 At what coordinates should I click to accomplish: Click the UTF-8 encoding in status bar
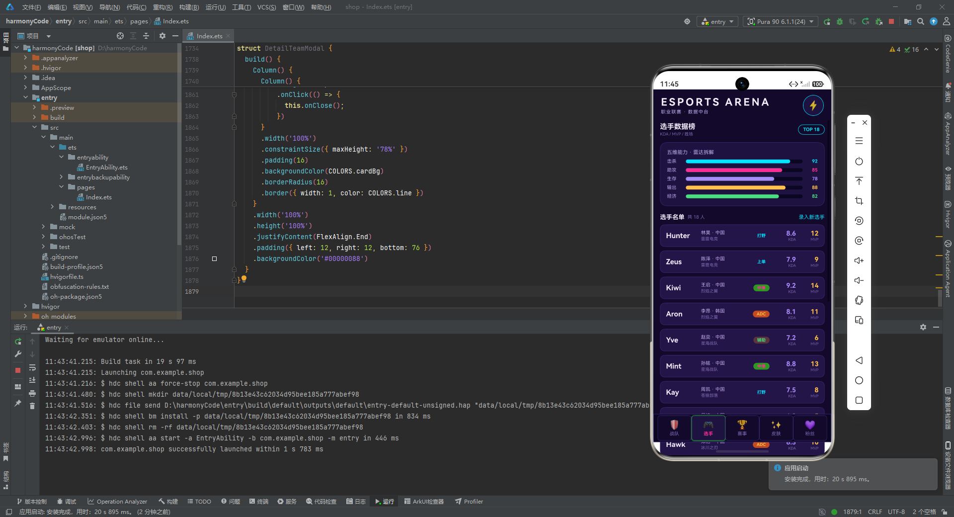pyautogui.click(x=896, y=512)
